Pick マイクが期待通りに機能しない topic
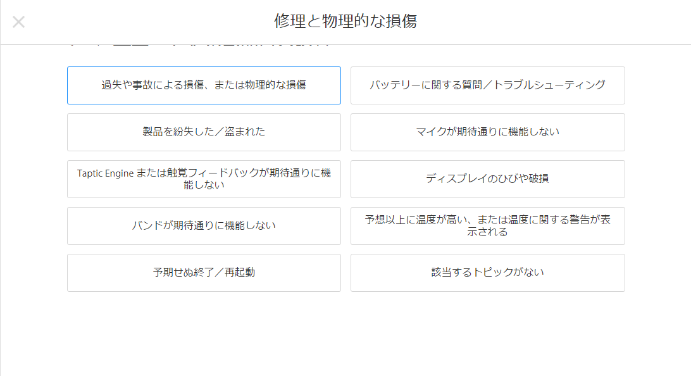 tap(487, 132)
